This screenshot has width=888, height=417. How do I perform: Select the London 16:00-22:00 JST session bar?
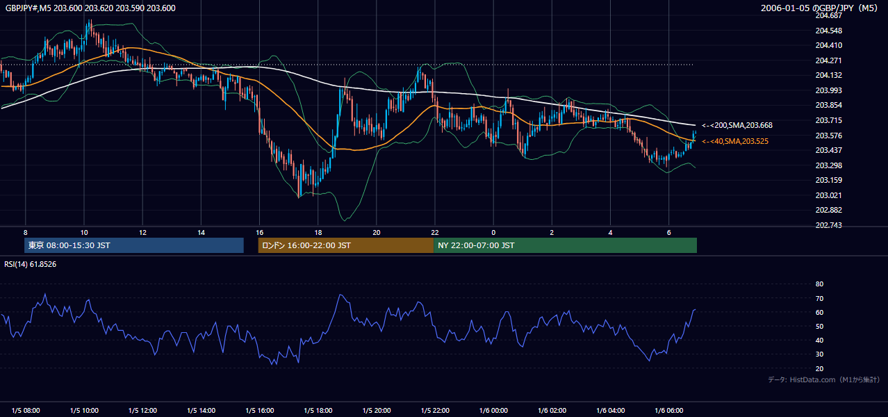345,245
